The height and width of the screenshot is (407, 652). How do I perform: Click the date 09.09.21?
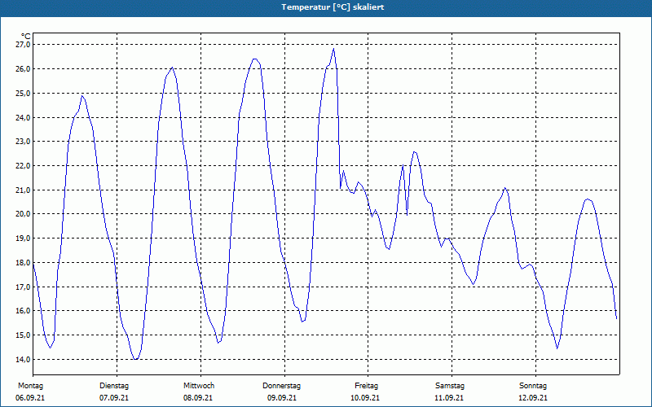pos(282,398)
